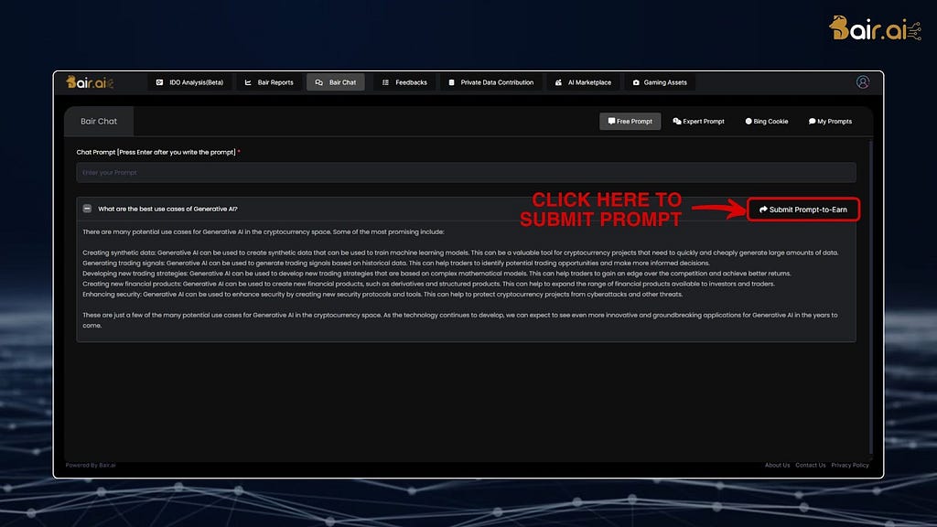
Task: Select the Free Prompt button
Action: click(630, 122)
